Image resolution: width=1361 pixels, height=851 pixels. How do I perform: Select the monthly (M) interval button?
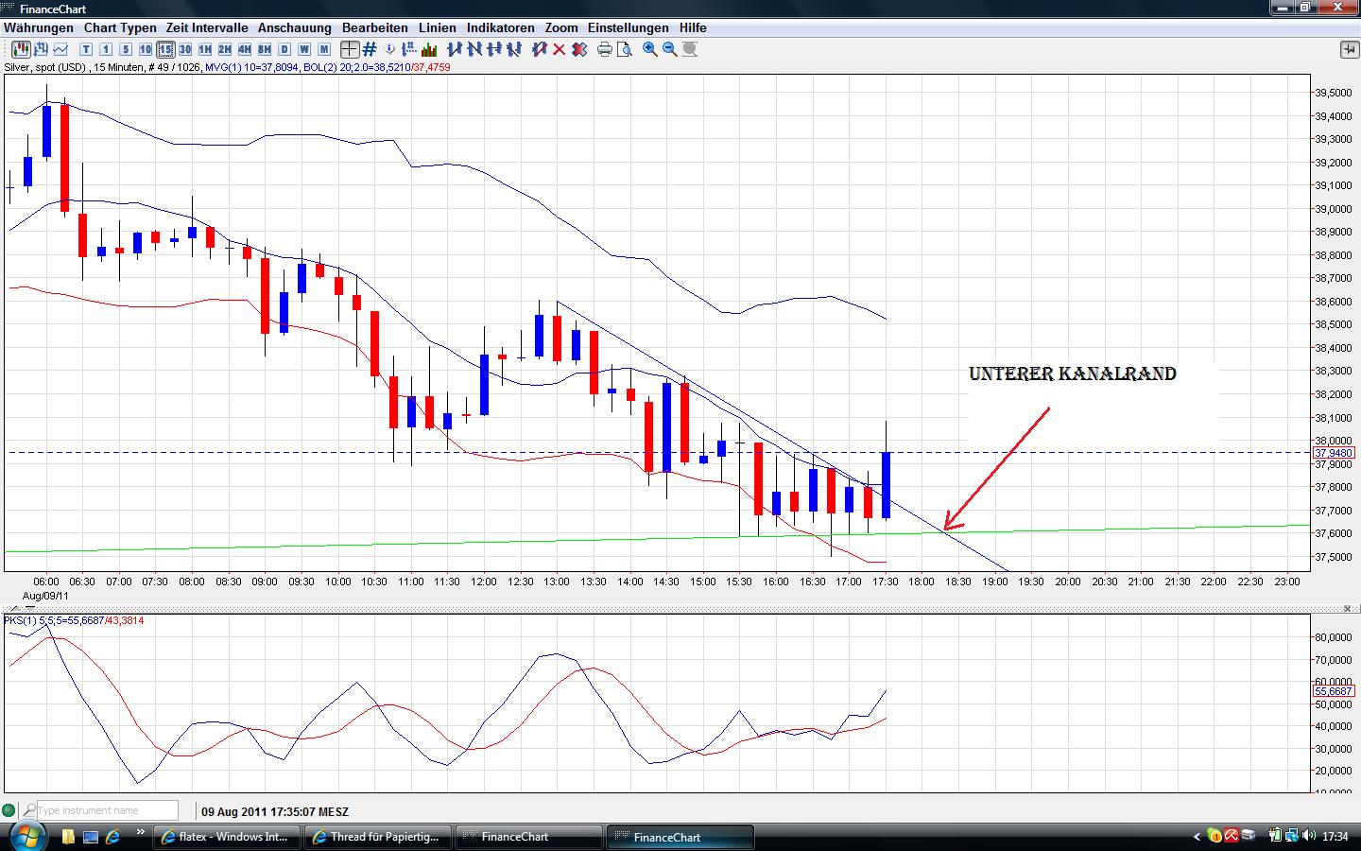(x=324, y=49)
